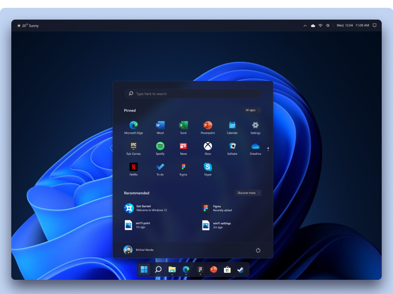
Task: Toggle the muted speaker in system tray
Action: [328, 25]
